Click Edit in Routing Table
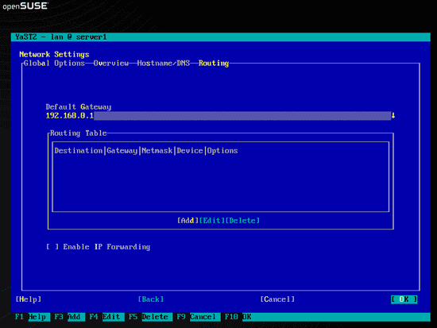Viewport: 437px width, 328px height. [x=212, y=221]
